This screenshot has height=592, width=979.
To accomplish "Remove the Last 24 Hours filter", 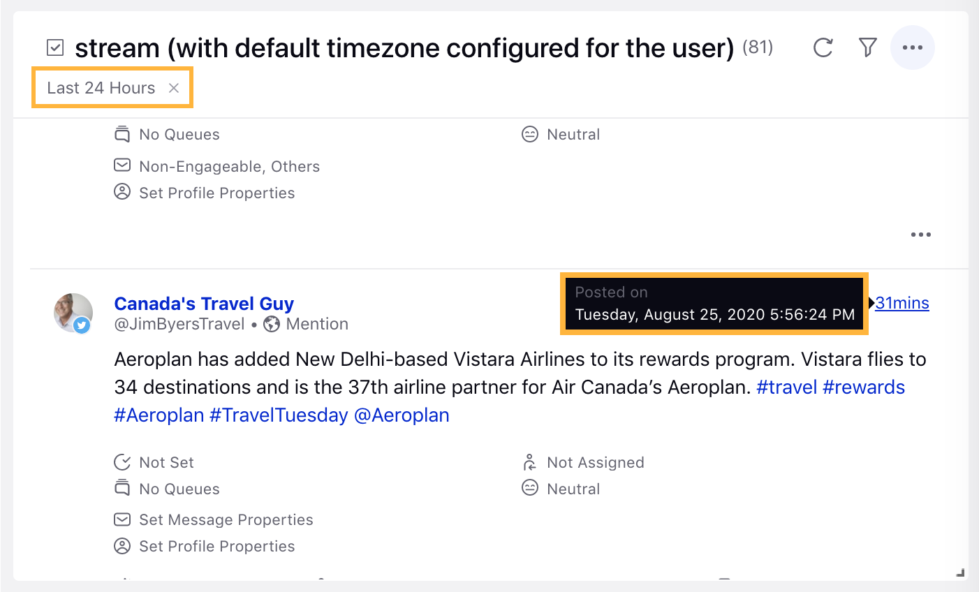I will point(174,88).
